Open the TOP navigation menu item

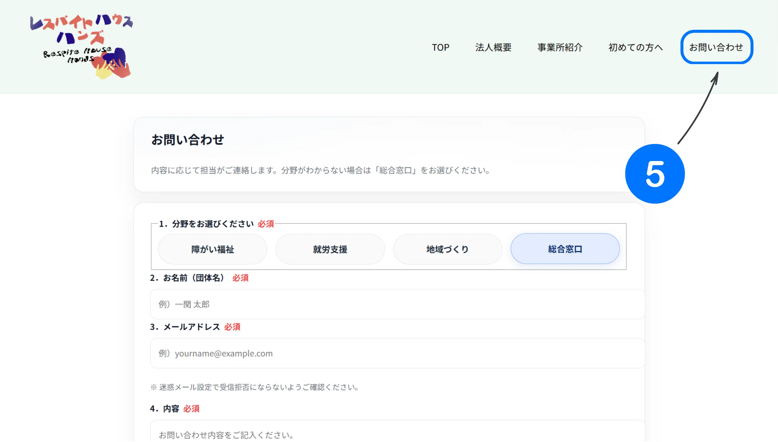441,47
